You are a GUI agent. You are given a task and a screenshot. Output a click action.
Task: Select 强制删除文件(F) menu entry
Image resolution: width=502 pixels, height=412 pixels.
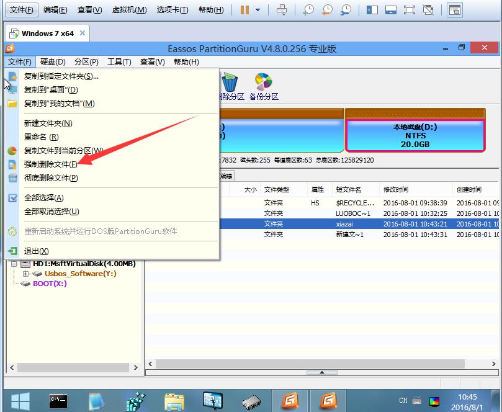(51, 164)
